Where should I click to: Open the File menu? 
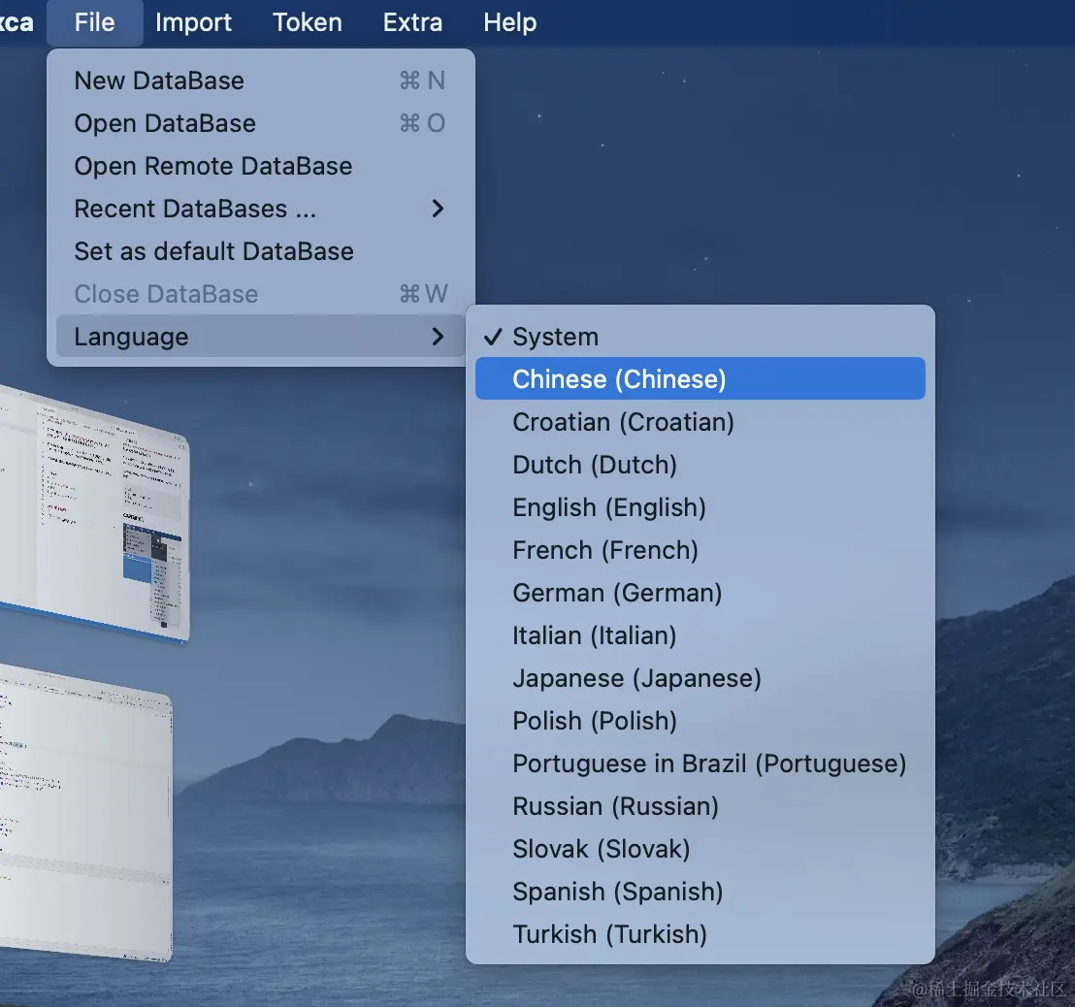click(x=95, y=22)
